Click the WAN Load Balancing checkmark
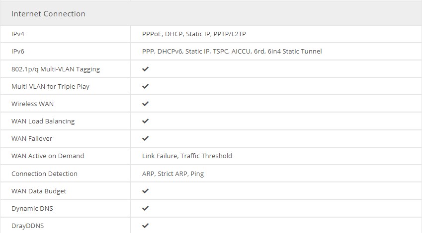 click(x=146, y=121)
